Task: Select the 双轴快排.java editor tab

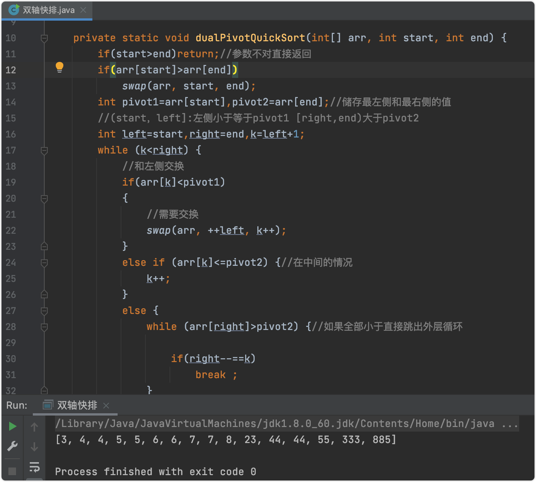Action: pos(47,10)
